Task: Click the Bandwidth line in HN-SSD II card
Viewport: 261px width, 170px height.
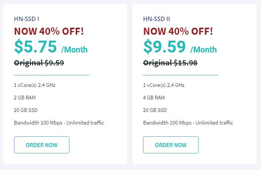Action: (x=188, y=123)
